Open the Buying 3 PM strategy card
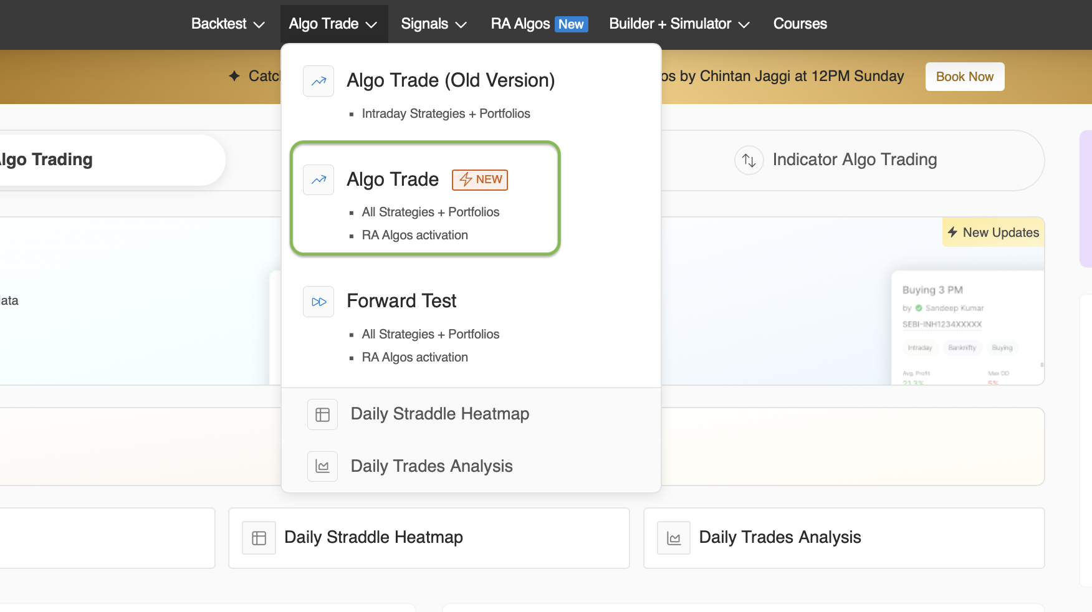 coord(967,327)
